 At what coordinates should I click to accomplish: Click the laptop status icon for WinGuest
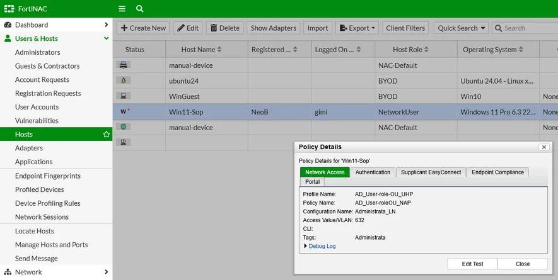coord(124,96)
